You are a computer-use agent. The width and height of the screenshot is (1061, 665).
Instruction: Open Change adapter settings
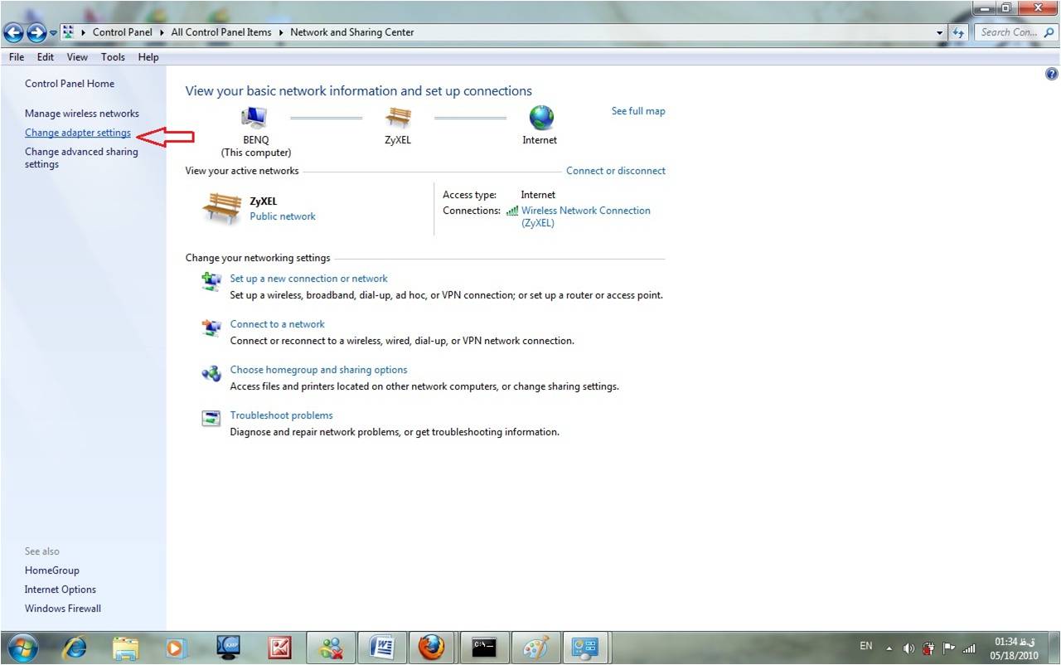pos(78,133)
